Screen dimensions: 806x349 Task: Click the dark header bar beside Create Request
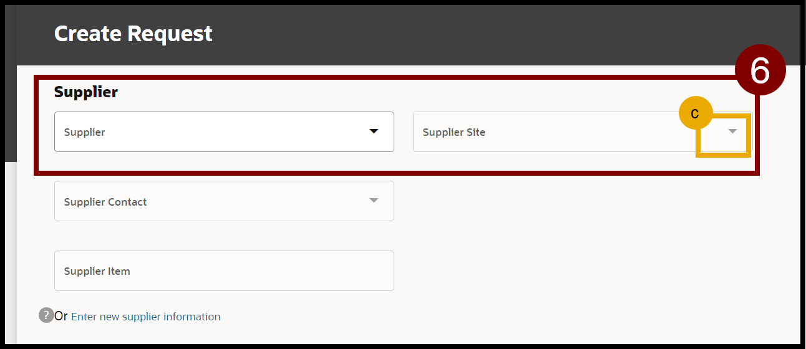click(x=468, y=34)
